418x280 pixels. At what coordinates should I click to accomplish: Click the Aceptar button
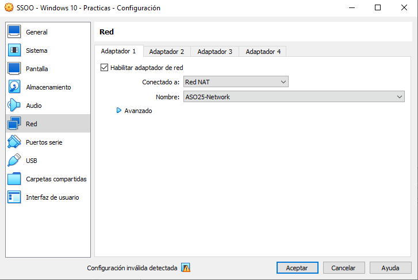[297, 268]
